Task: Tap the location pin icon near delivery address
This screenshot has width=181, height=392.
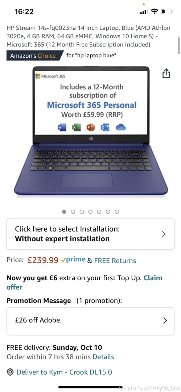Action: pos(10,372)
